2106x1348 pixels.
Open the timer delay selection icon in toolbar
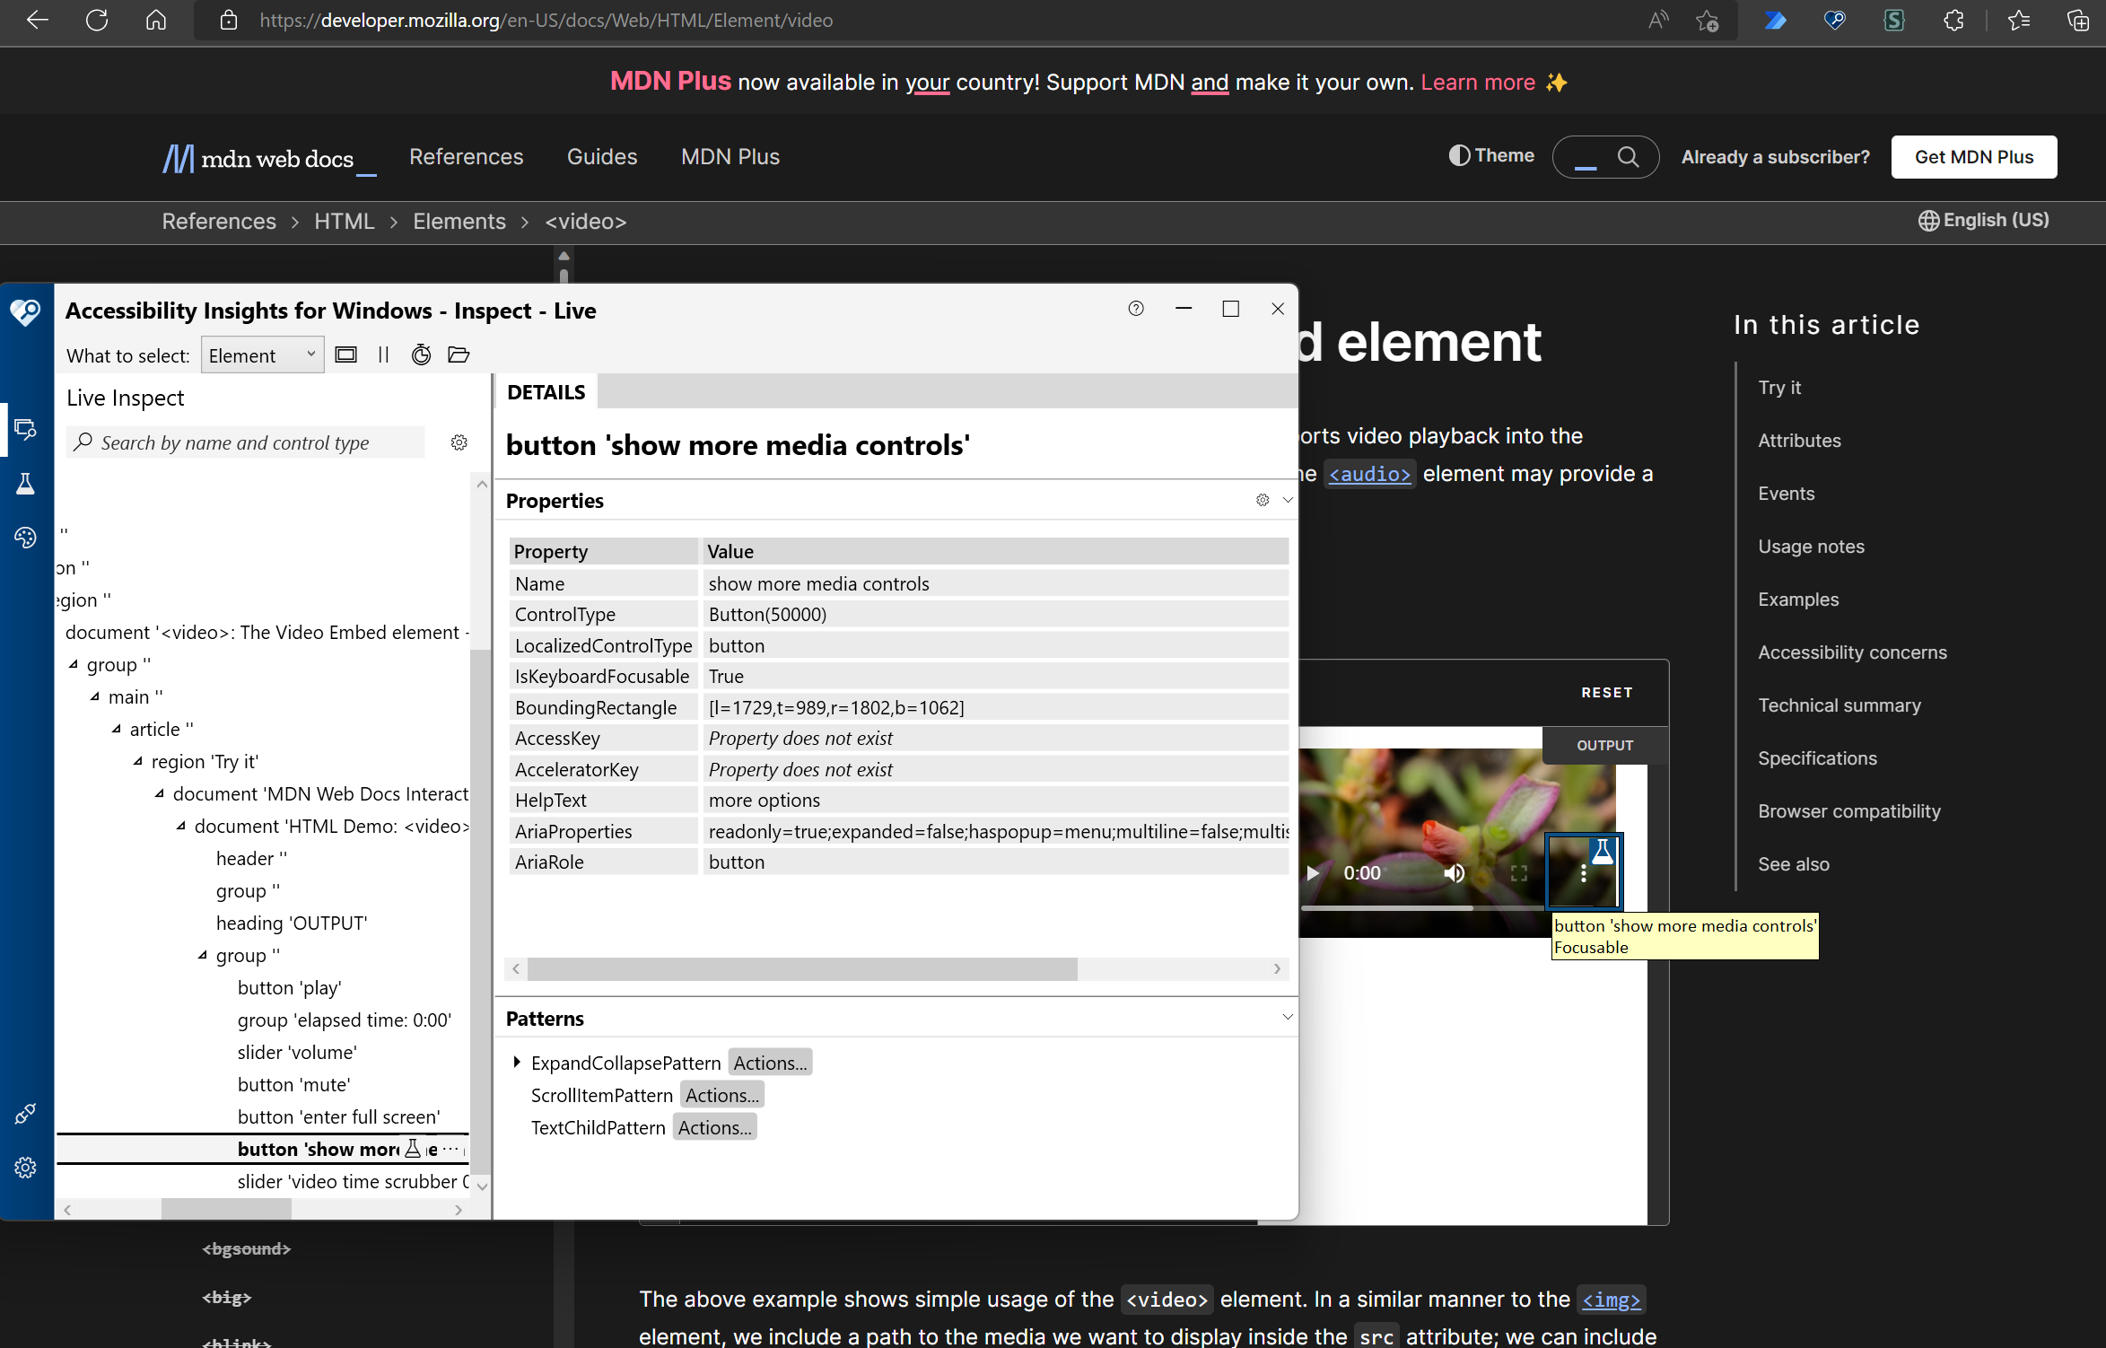tap(421, 355)
